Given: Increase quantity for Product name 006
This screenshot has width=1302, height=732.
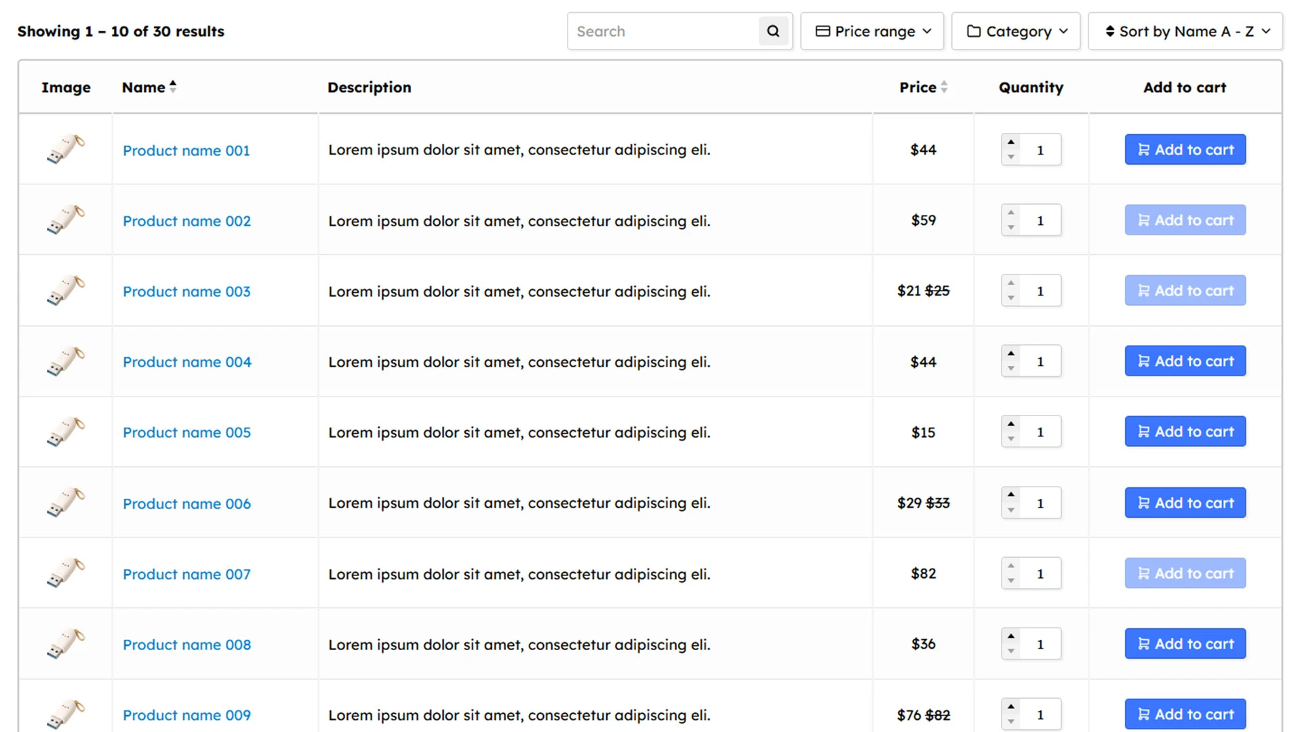Looking at the screenshot, I should coord(1011,495).
